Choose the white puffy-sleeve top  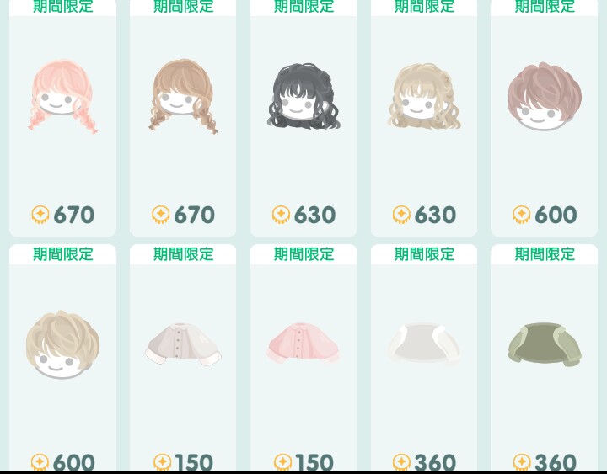coord(424,344)
